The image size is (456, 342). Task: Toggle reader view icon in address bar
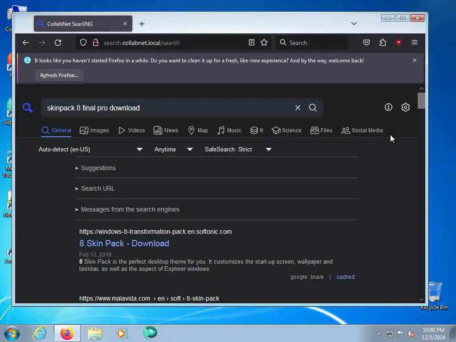tap(252, 43)
